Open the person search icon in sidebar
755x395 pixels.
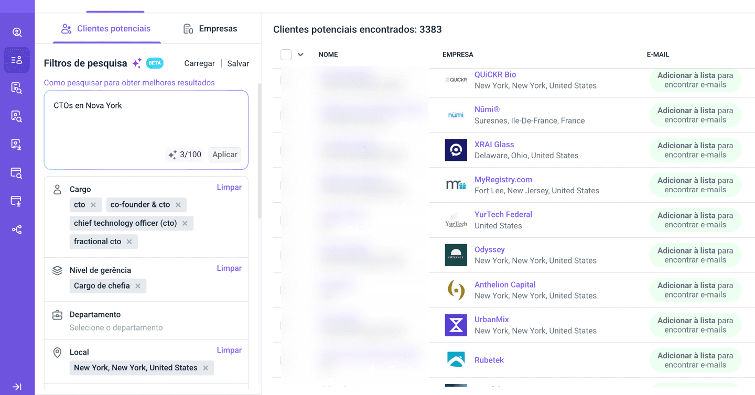17,32
